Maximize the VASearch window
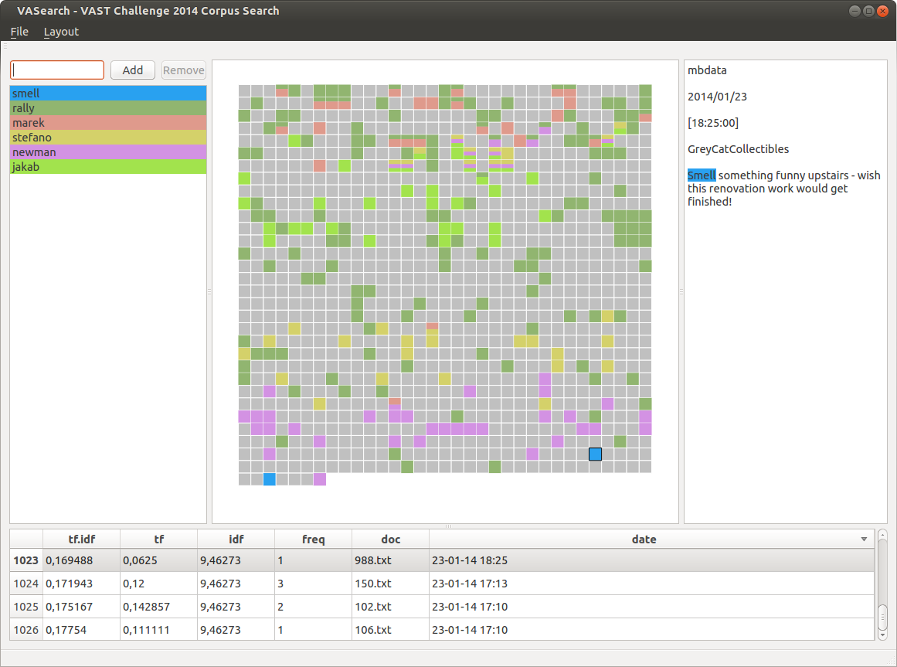This screenshot has height=667, width=897. click(868, 11)
